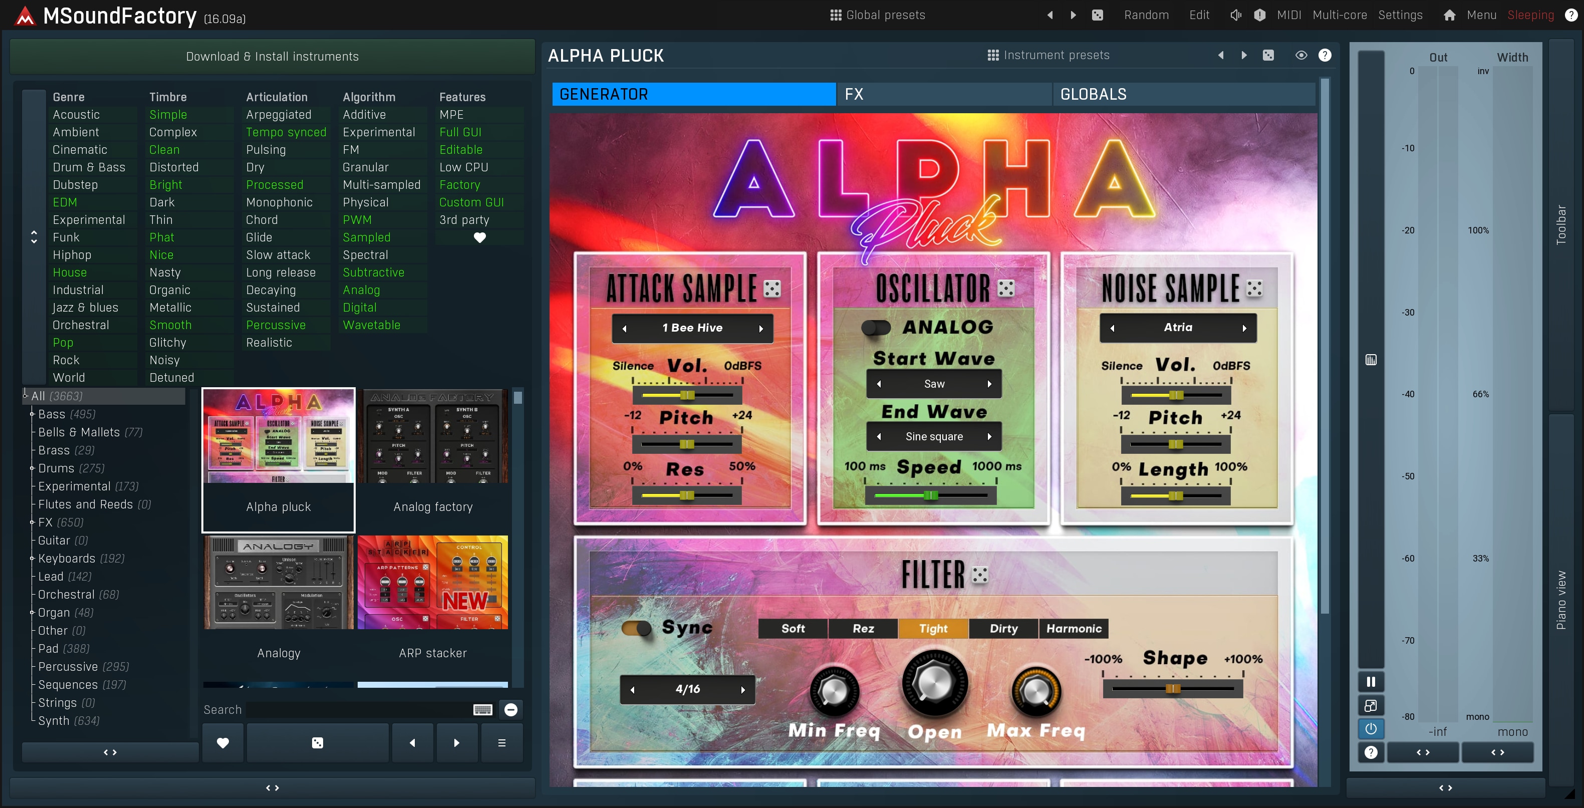Open the list menu button below search
Viewport: 1584px width, 808px height.
[x=502, y=743]
